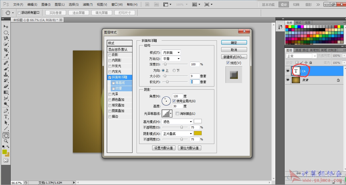The width and height of the screenshot is (346, 185).
Task: Open the 滤镜 filter menu
Action: [88, 5]
